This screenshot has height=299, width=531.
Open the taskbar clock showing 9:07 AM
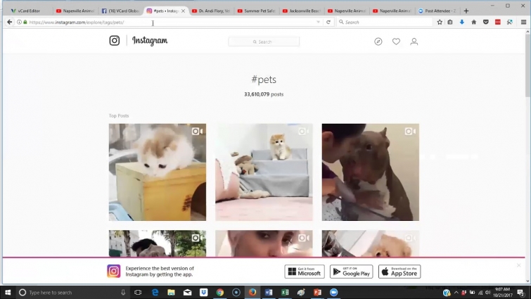[502, 292]
